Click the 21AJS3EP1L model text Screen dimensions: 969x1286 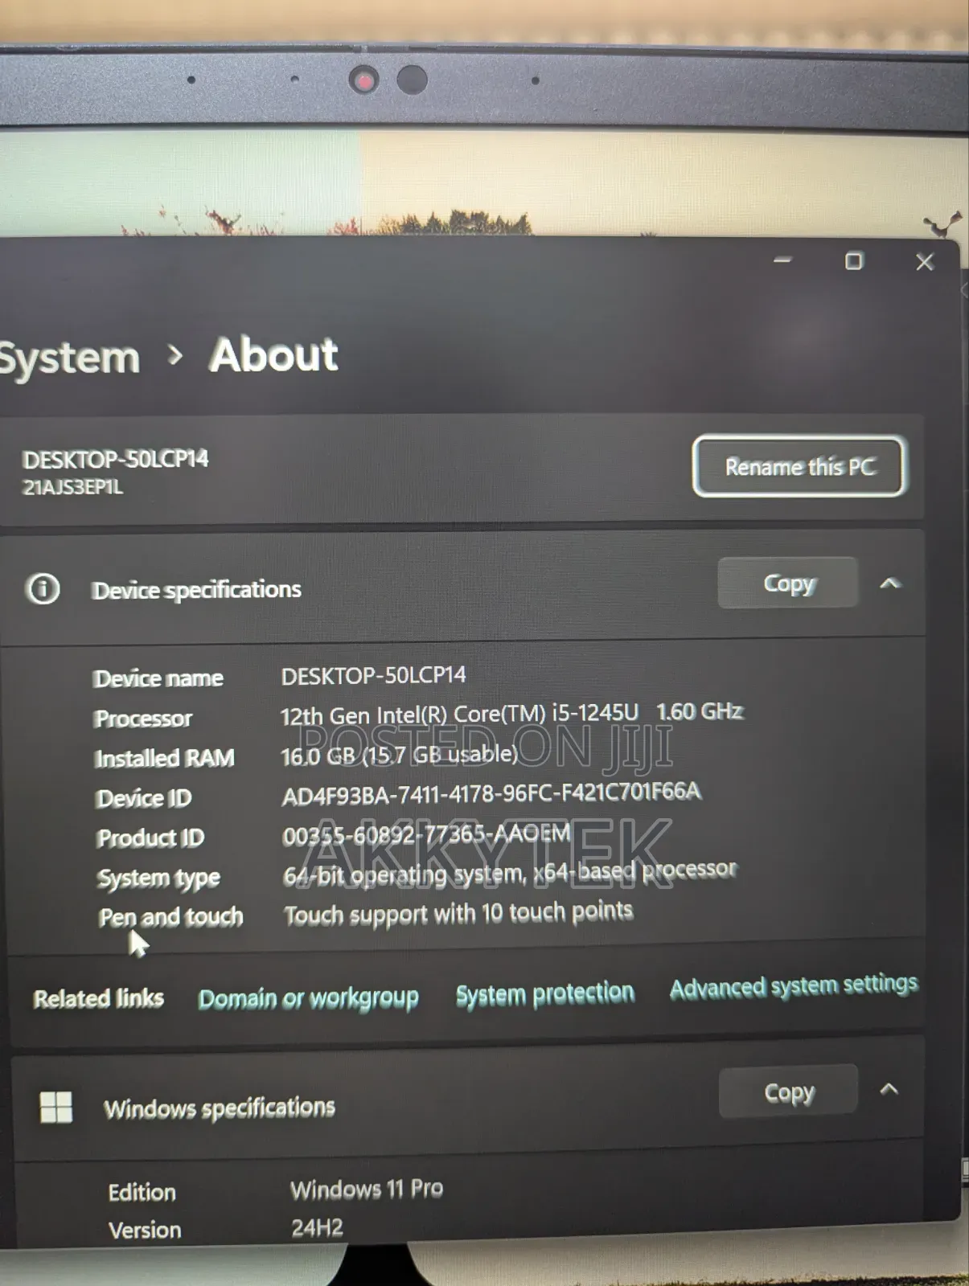pos(72,487)
